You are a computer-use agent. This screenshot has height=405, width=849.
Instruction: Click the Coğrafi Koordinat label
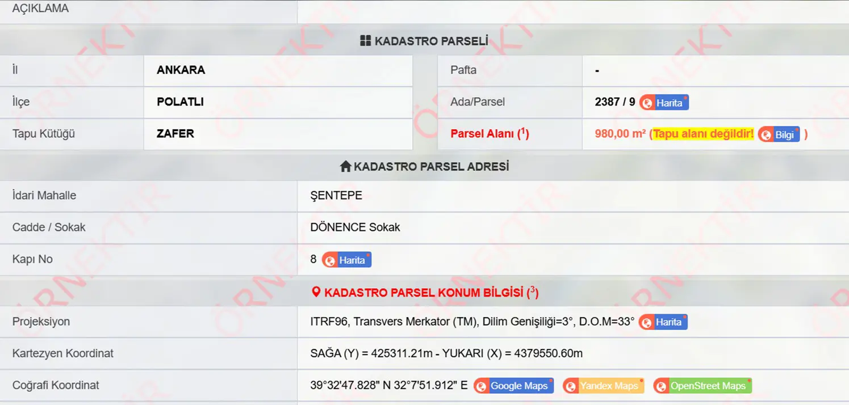click(x=56, y=386)
